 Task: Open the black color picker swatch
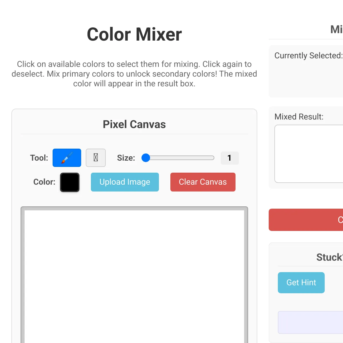[x=70, y=182]
